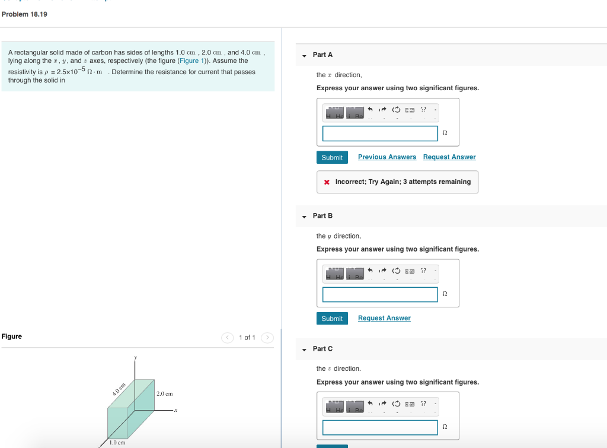Click the undo arrow in Part A toolbar

[370, 110]
